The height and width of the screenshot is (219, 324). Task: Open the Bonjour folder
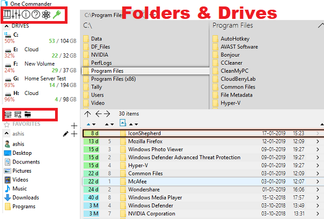[226, 54]
